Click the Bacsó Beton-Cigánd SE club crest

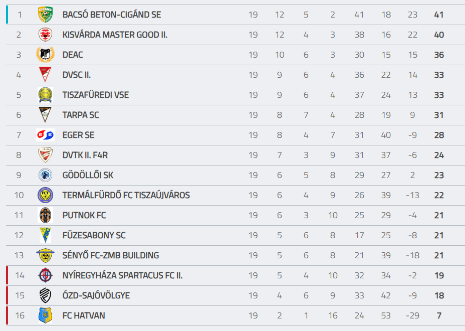point(45,15)
